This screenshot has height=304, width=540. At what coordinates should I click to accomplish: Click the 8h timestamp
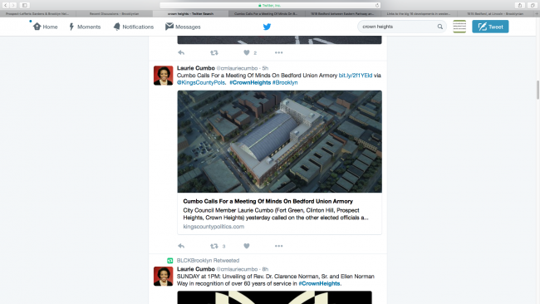point(265,269)
